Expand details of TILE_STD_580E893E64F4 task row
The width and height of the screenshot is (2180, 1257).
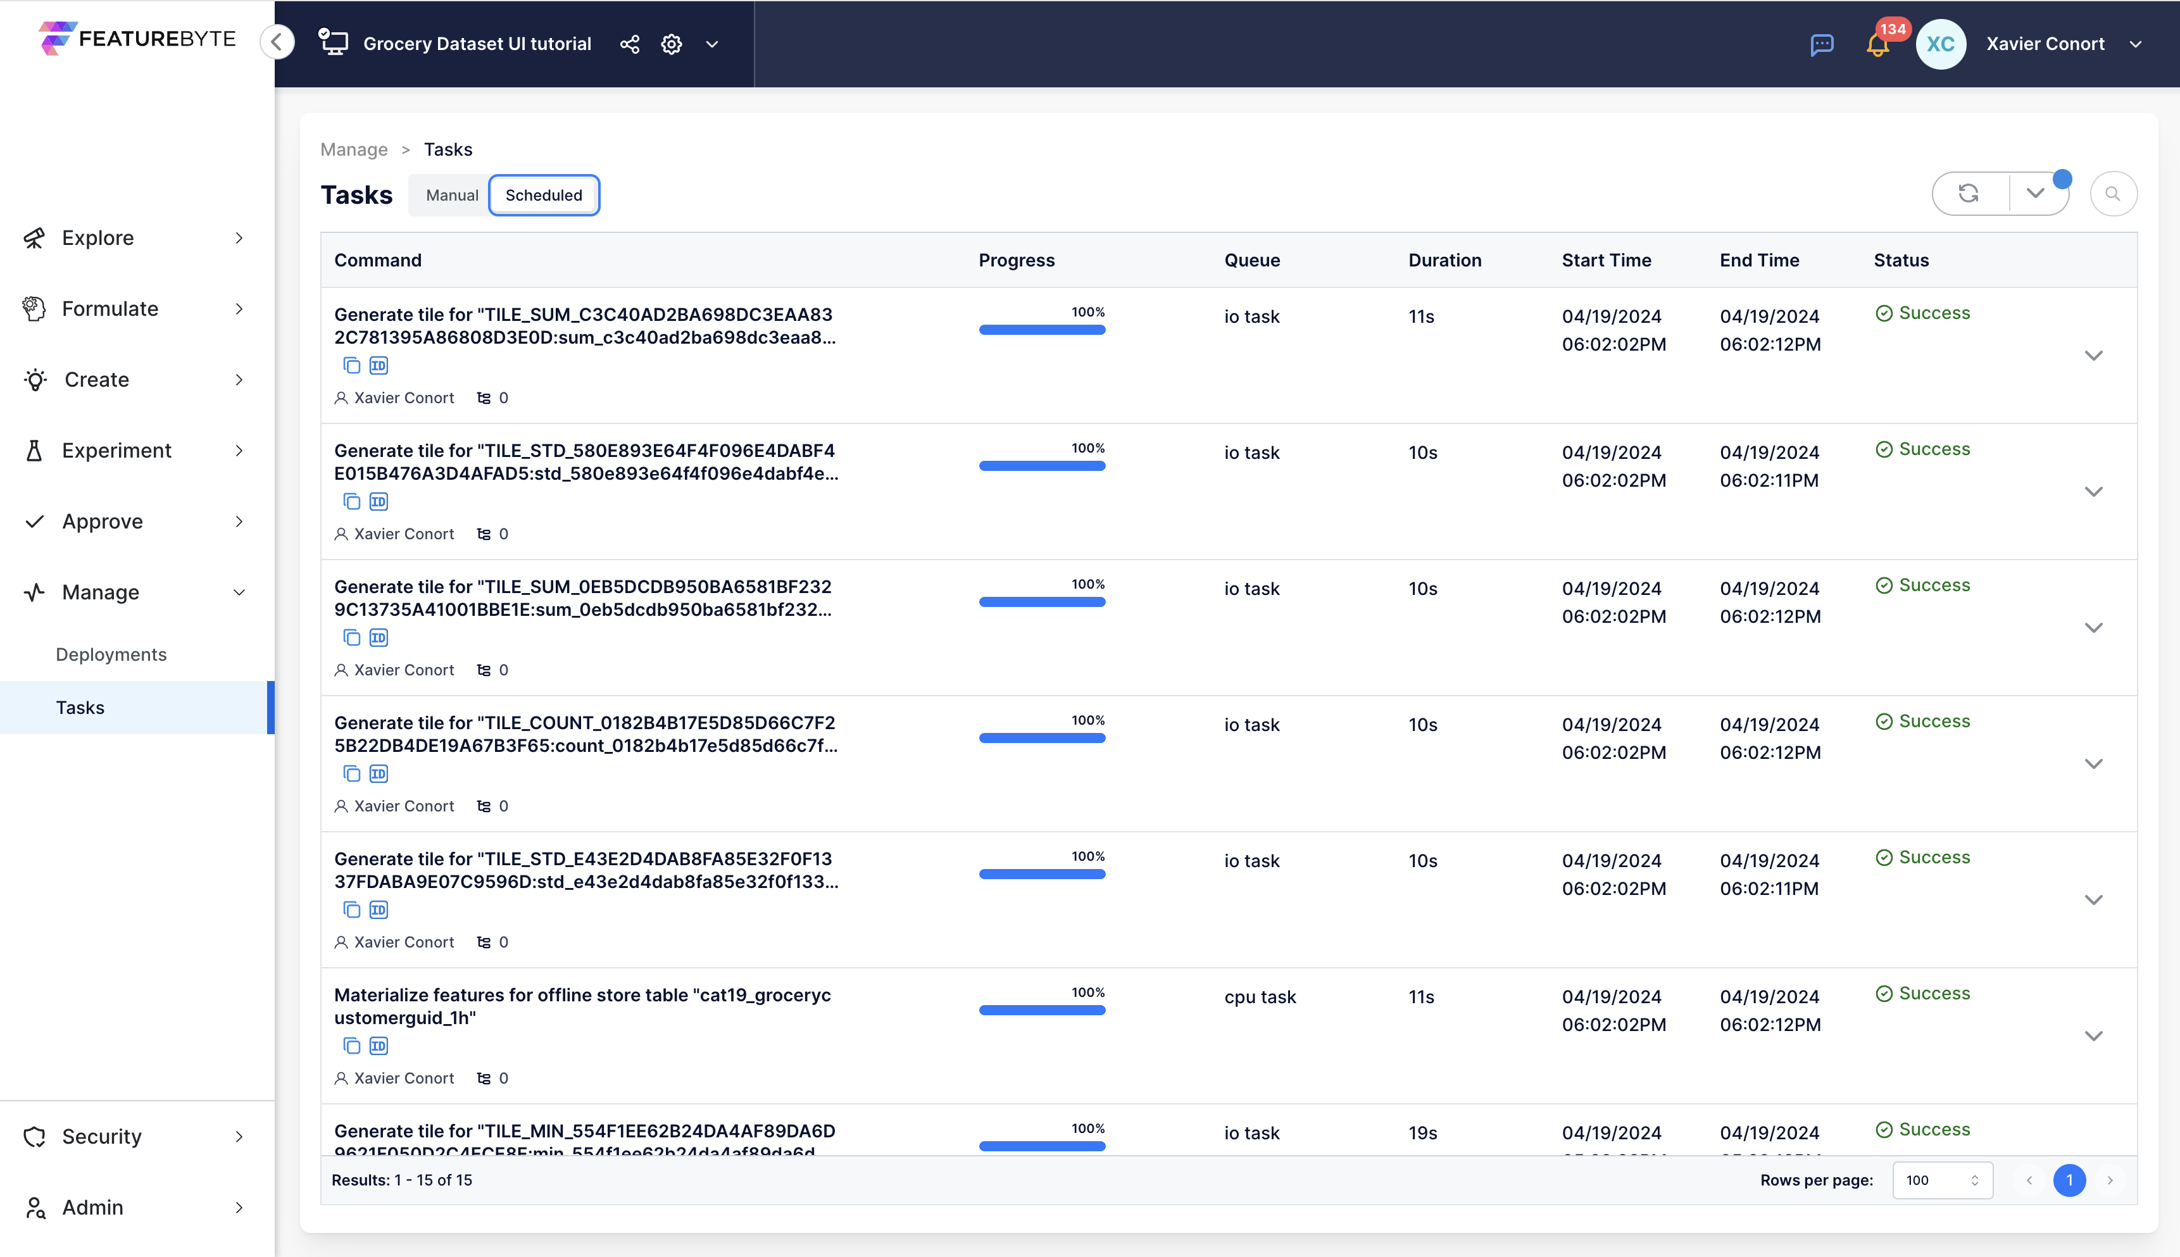click(2093, 492)
